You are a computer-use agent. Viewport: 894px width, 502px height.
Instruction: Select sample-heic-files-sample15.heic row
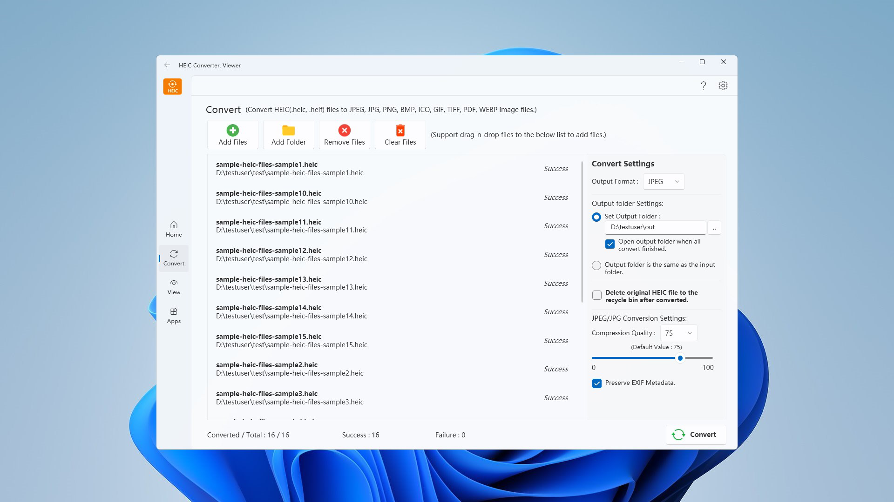[x=394, y=341]
